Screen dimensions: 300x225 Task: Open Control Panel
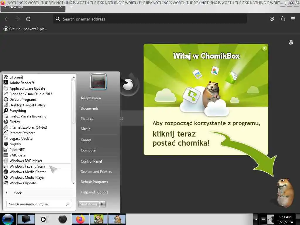[x=91, y=161]
